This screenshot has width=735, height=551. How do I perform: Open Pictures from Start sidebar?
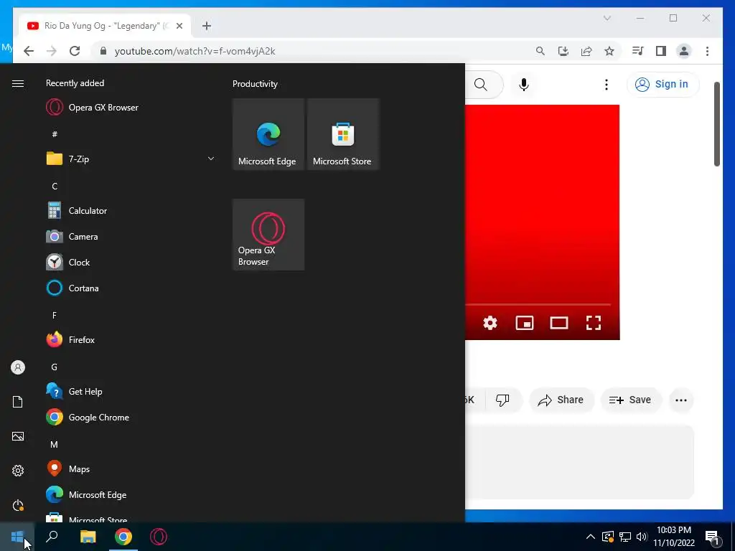point(18,436)
